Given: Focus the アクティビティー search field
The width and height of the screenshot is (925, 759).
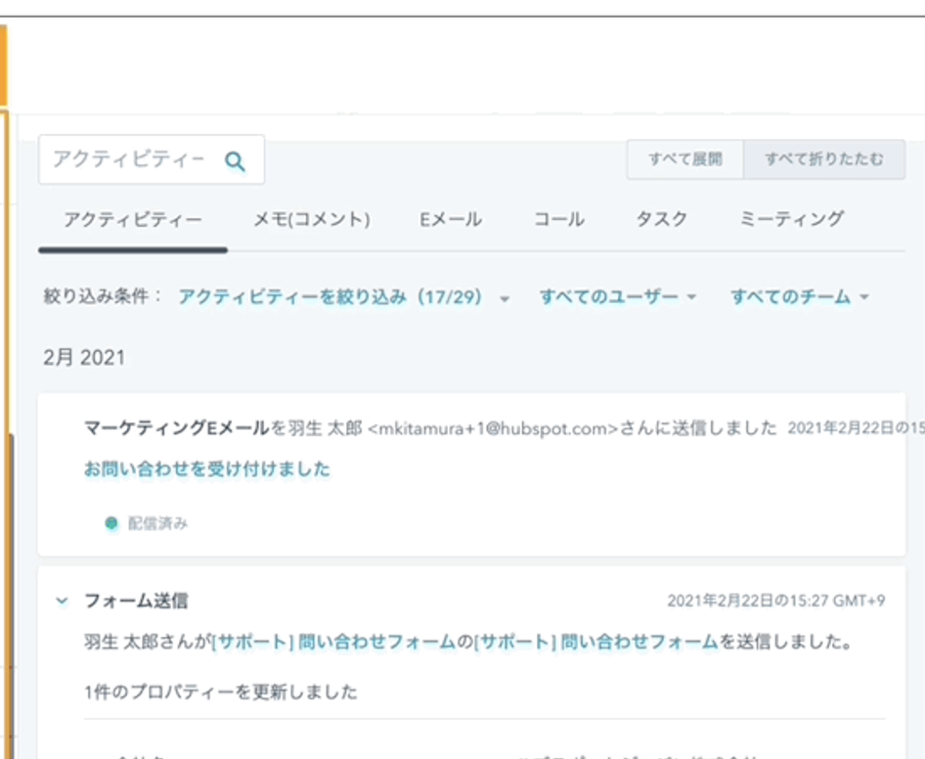Looking at the screenshot, I should (x=151, y=159).
